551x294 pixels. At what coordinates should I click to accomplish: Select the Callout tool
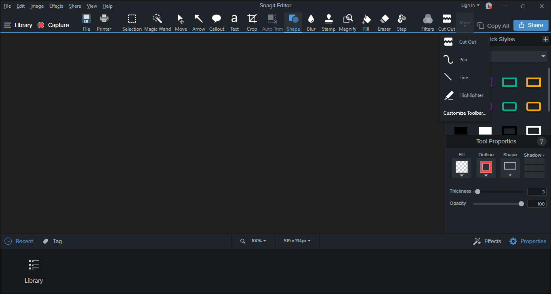217,22
